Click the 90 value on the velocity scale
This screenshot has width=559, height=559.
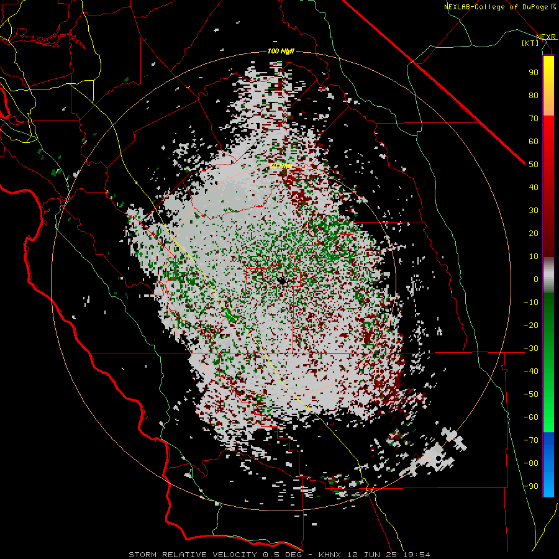coord(534,73)
